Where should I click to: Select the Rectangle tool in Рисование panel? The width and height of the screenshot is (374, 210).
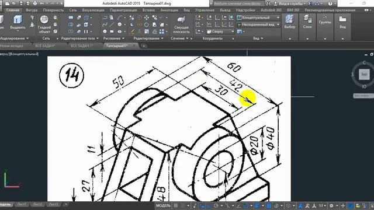pyautogui.click(x=112, y=32)
